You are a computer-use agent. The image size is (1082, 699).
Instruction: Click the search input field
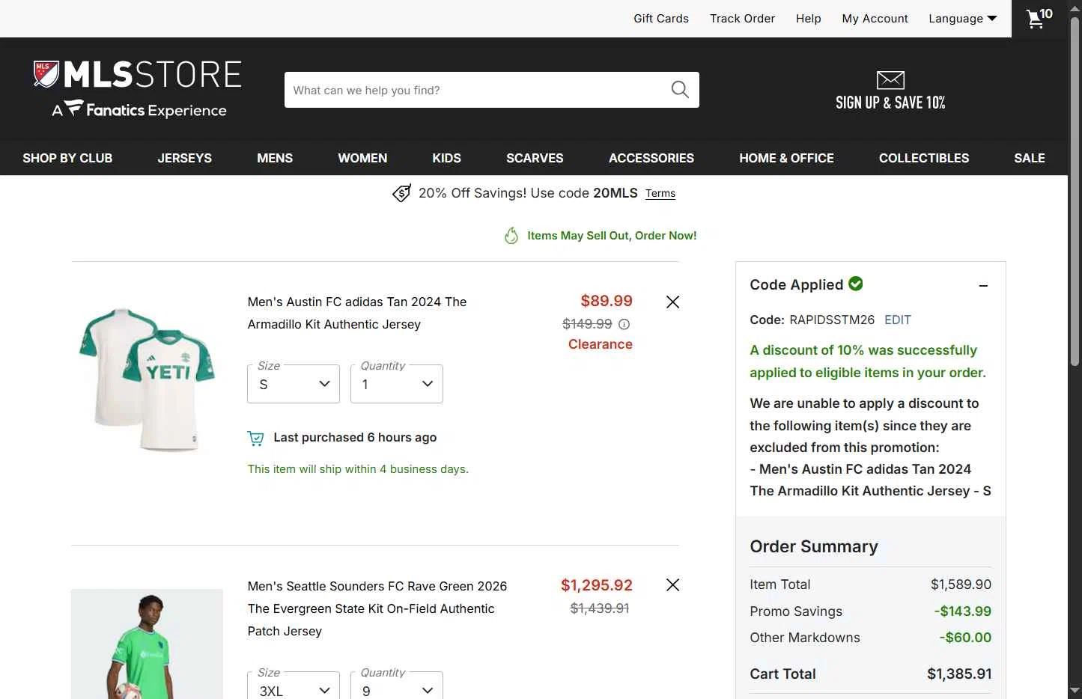point(477,90)
